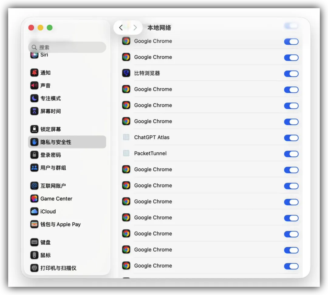Select the Game Center icon in sidebar
Screen dimensions: 328x295
click(x=34, y=199)
